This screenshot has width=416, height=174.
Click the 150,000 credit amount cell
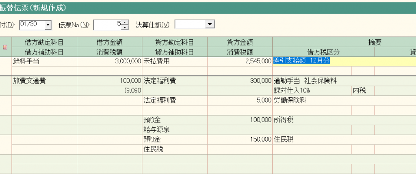pos(239,140)
